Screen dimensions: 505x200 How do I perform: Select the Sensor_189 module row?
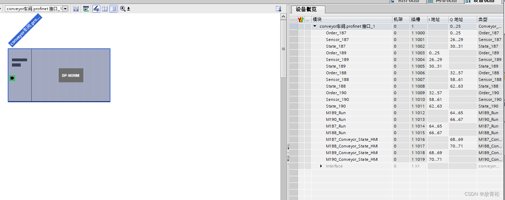coord(397,60)
